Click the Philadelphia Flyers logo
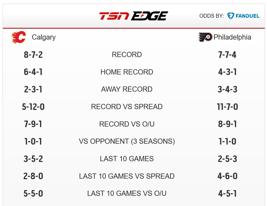Viewport: 267px width, 206px height. click(205, 37)
